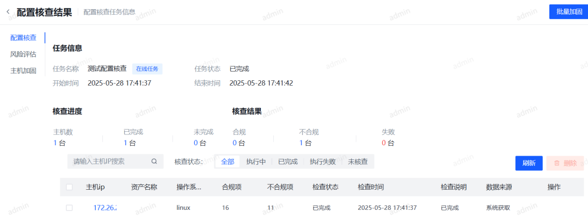Filter by 执行失败 status
The width and height of the screenshot is (588, 219).
[x=322, y=162]
